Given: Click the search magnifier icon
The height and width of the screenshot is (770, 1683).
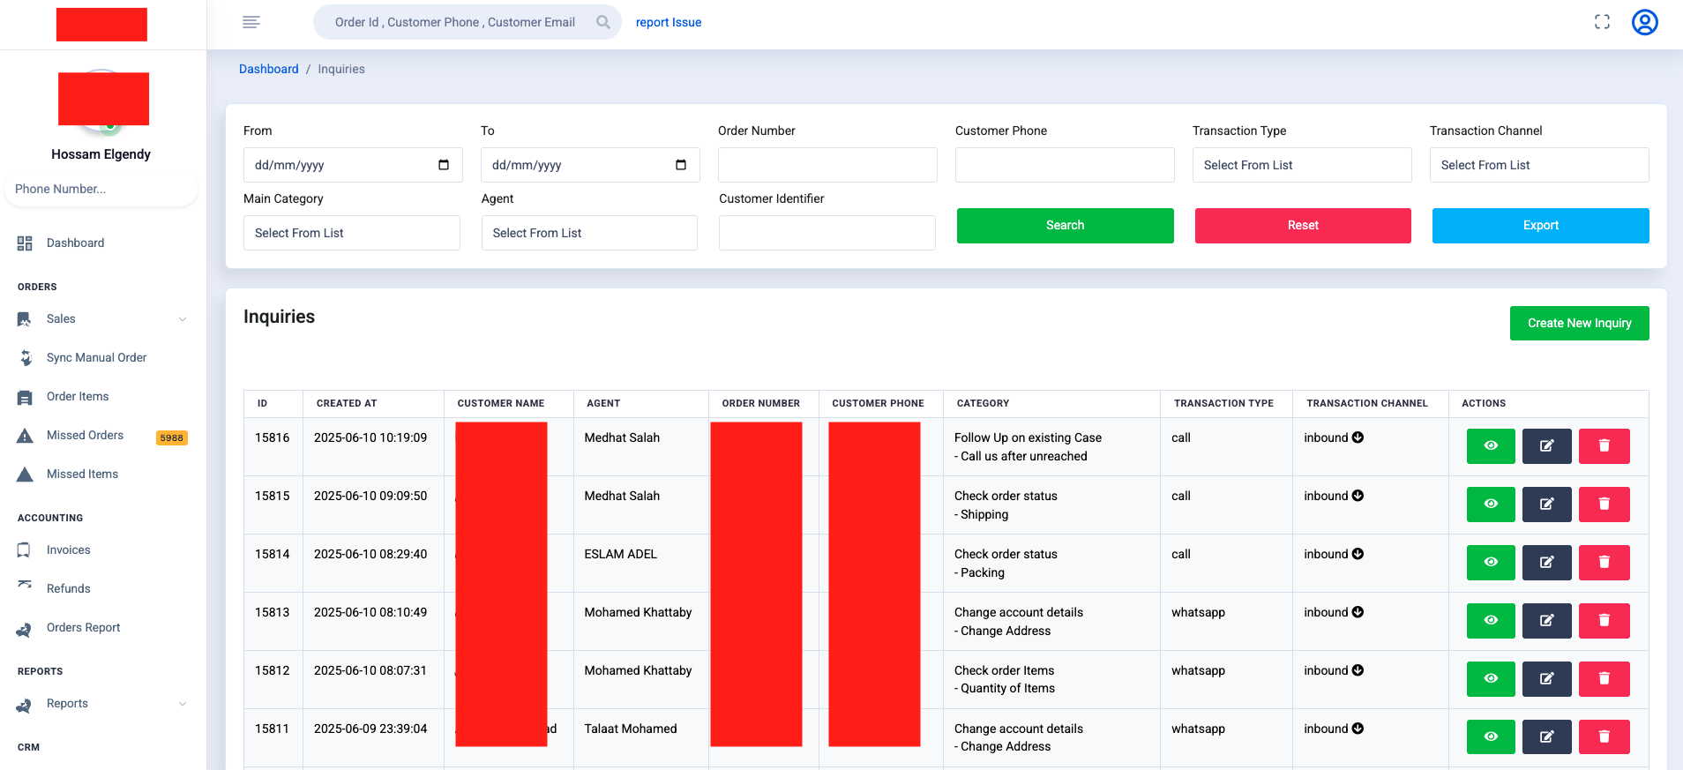Looking at the screenshot, I should point(603,22).
